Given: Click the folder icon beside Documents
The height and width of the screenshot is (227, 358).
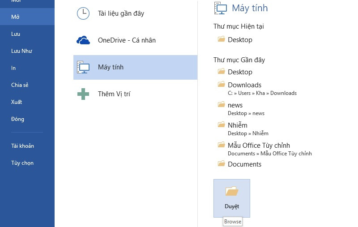Looking at the screenshot, I should pos(221,164).
